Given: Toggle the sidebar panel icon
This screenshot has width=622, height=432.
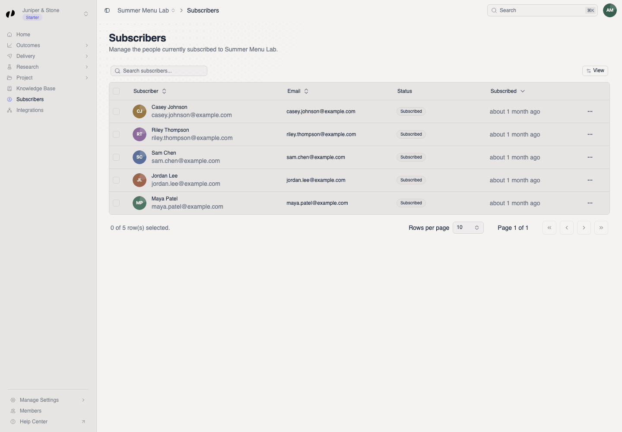Looking at the screenshot, I should [107, 10].
